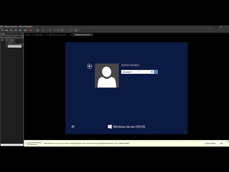Close the Home tab

pyautogui.click(x=33, y=35)
